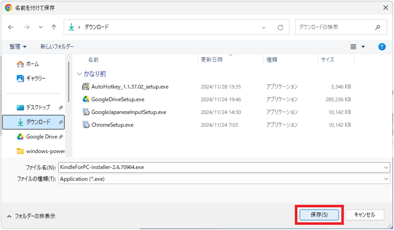Collapse the かなり前 group
The width and height of the screenshot is (394, 230).
point(80,74)
